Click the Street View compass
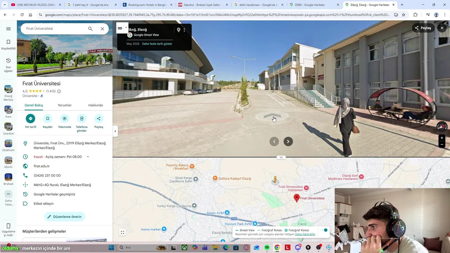The height and width of the screenshot is (253, 450). 442,126
